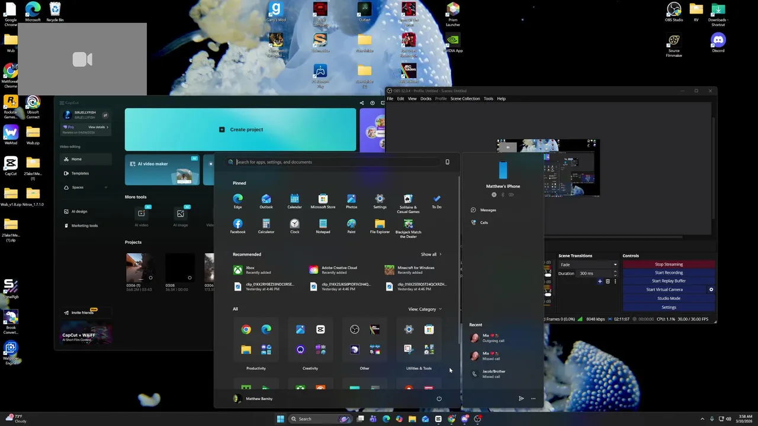Click Stop Streaming in OBS Controls
The image size is (758, 426).
669,264
